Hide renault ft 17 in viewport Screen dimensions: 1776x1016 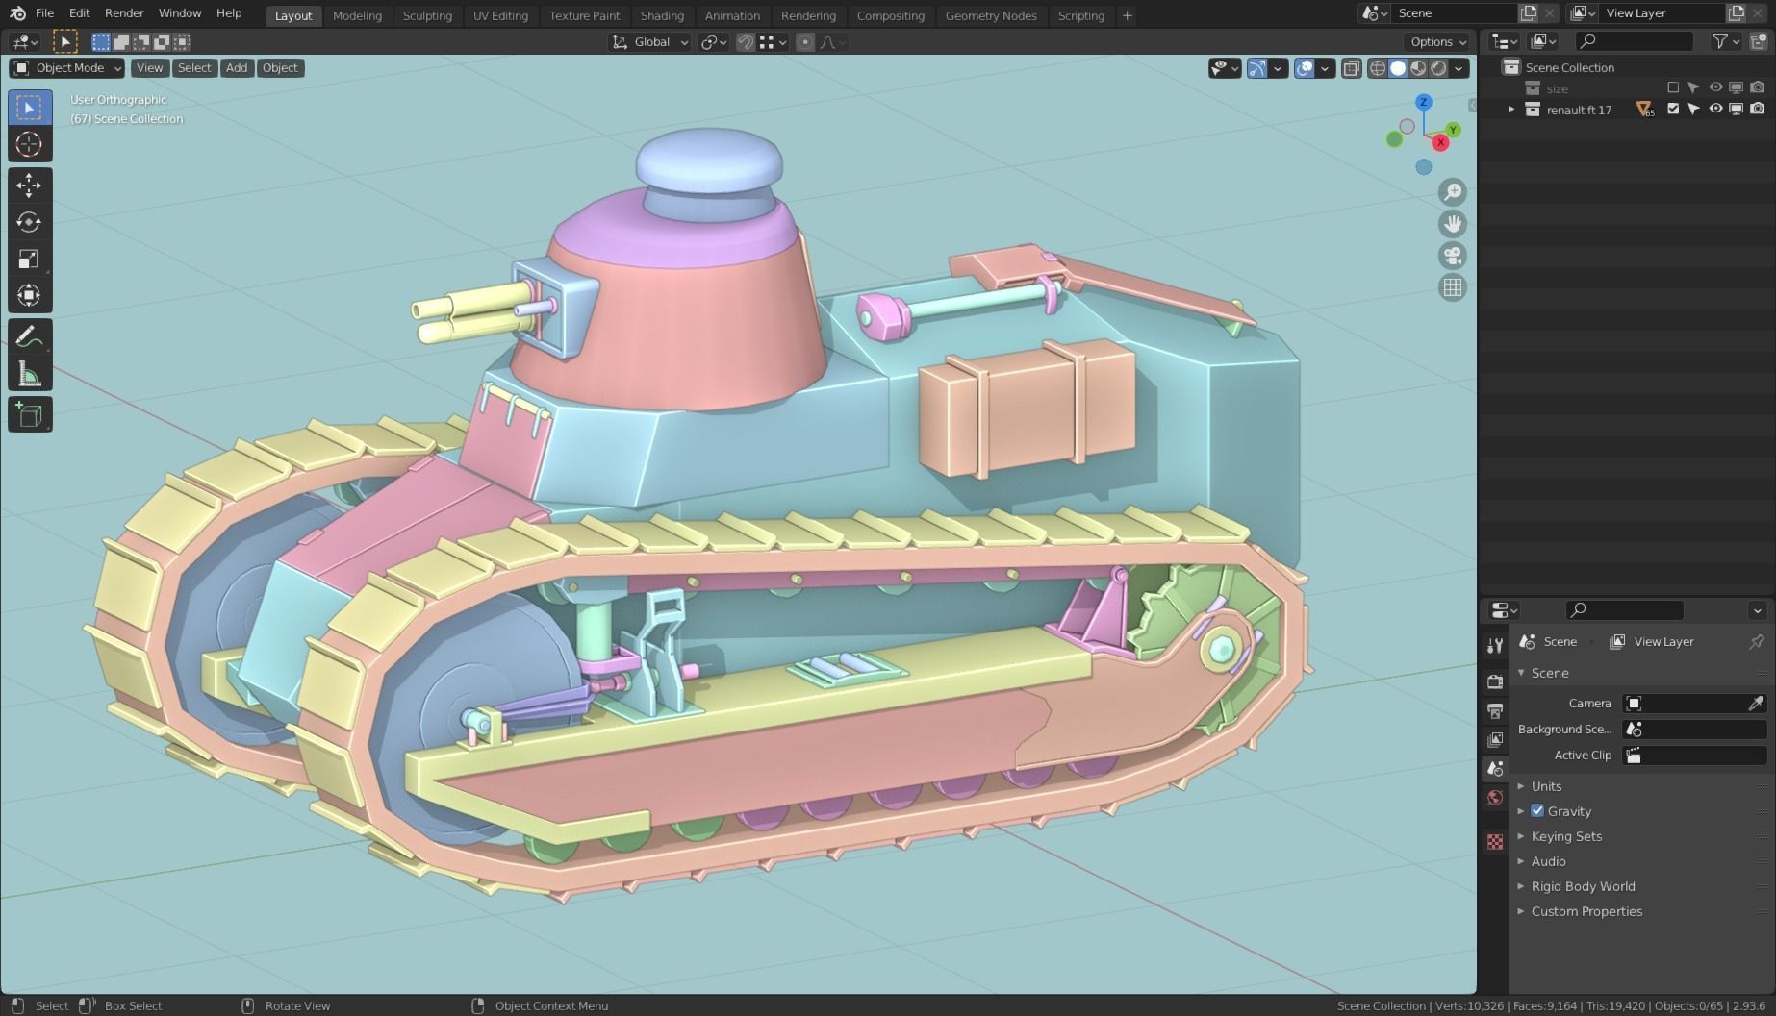tap(1715, 110)
